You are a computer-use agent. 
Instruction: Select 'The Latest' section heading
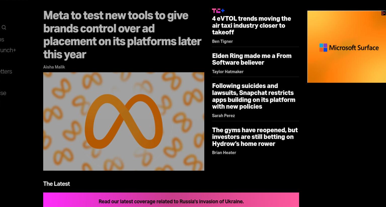click(57, 184)
